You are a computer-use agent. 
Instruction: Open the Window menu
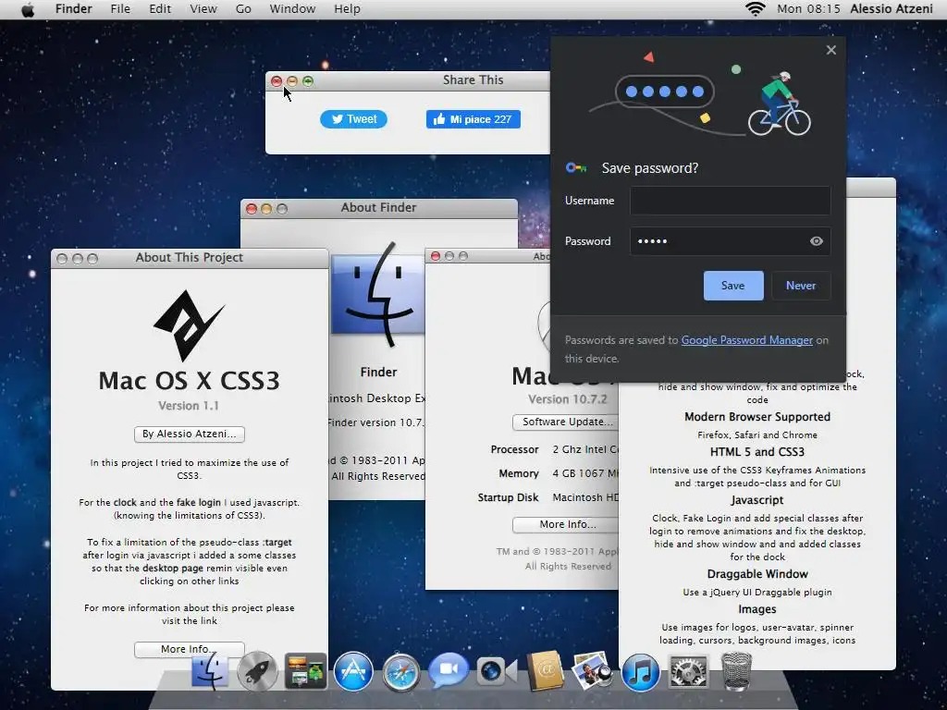point(292,9)
